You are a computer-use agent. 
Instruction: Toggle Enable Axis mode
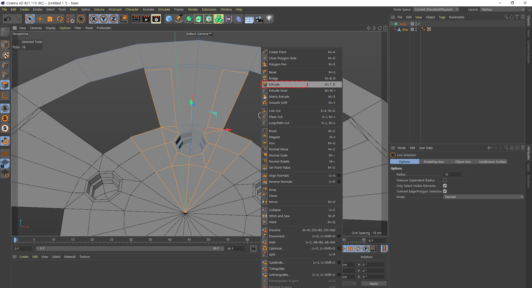(x=5, y=96)
